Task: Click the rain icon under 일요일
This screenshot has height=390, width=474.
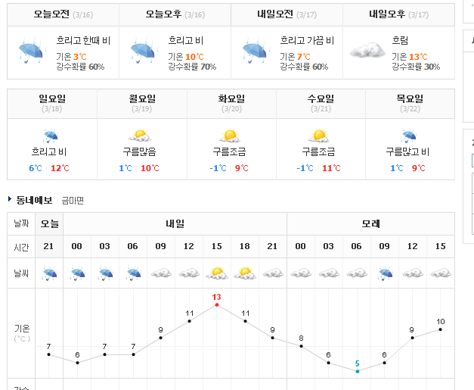Action: point(50,136)
